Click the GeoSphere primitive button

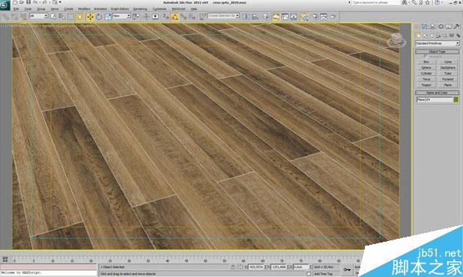click(x=448, y=67)
